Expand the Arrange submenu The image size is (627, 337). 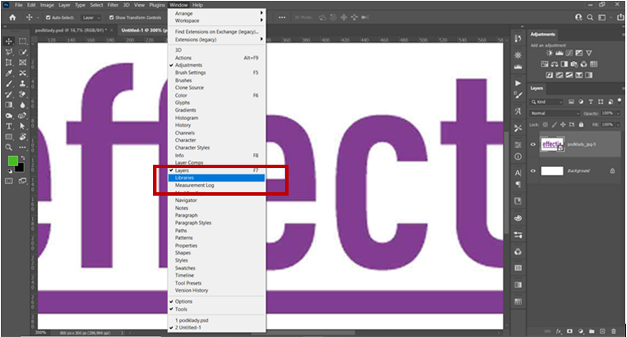point(217,13)
